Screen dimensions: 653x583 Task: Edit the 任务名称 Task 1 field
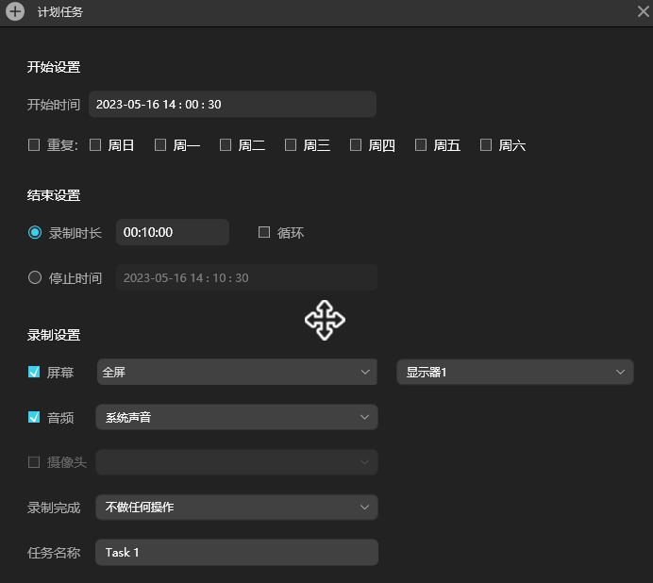[x=237, y=552]
